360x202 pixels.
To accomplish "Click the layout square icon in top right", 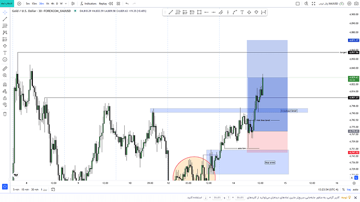I will click(x=297, y=4).
